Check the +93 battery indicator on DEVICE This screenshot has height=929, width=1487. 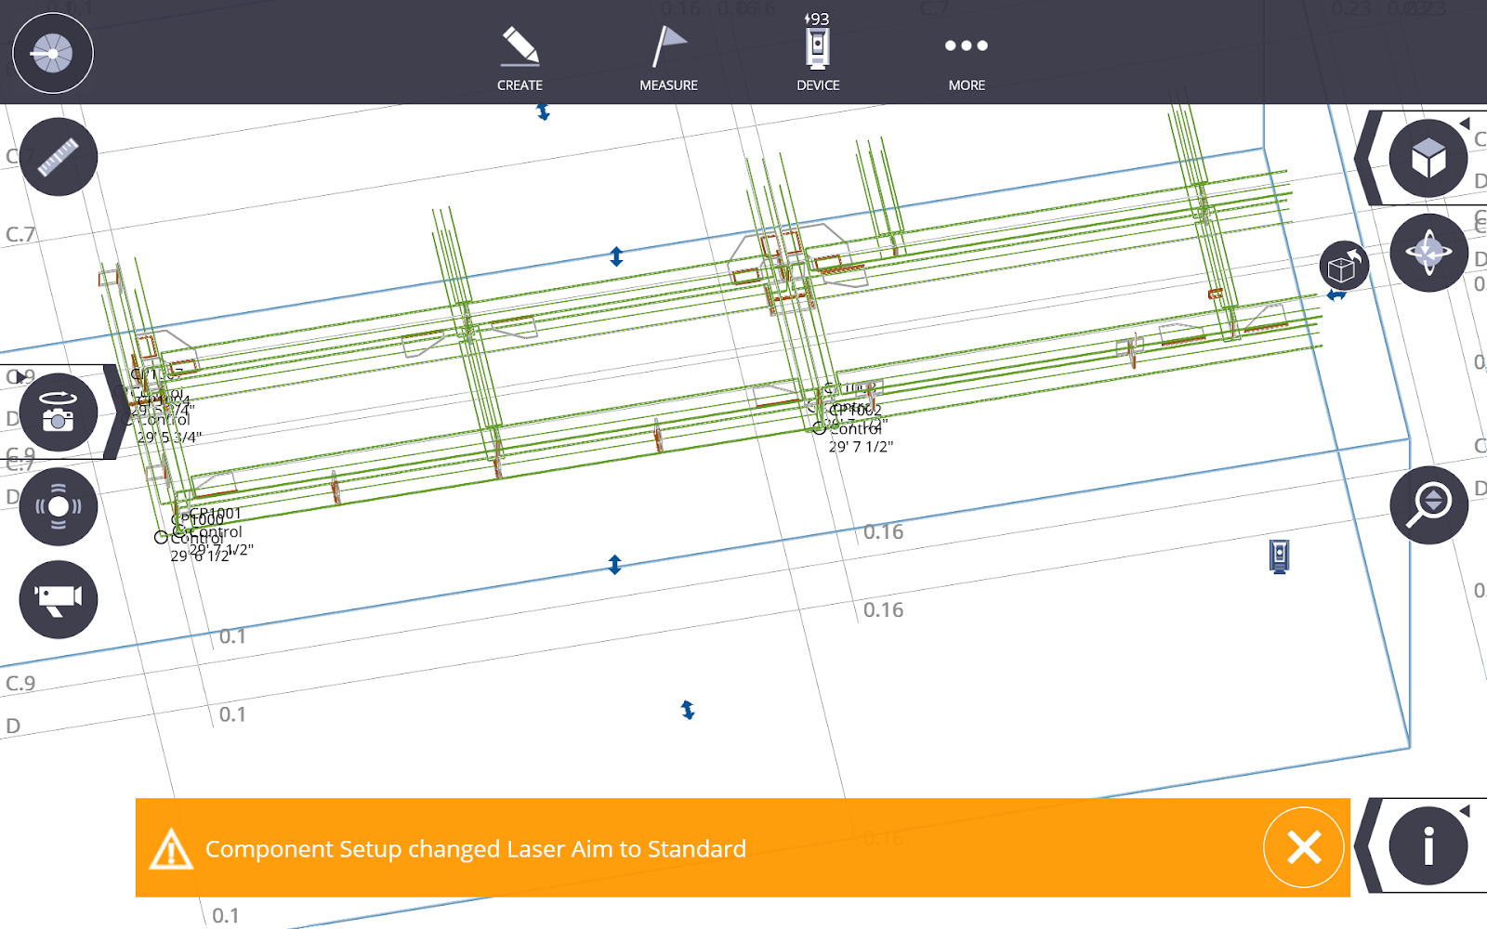tap(817, 19)
